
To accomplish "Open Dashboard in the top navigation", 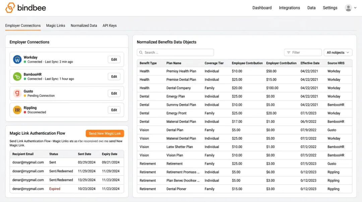I will coord(262,8).
